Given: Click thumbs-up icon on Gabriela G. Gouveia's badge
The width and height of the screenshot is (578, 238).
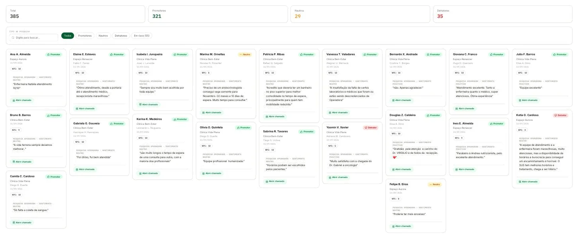Looking at the screenshot, I should pos(112,124).
